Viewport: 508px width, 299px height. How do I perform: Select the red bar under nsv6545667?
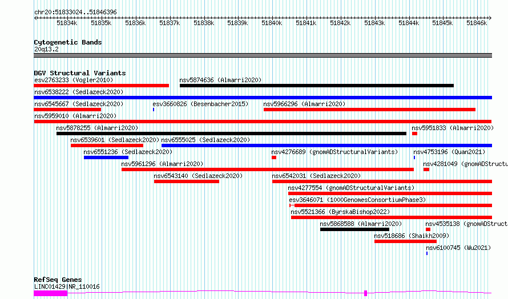coord(67,110)
